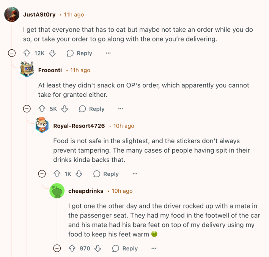Open more options on JustASt0ry's comment
This screenshot has height=257, width=269.
[108, 53]
